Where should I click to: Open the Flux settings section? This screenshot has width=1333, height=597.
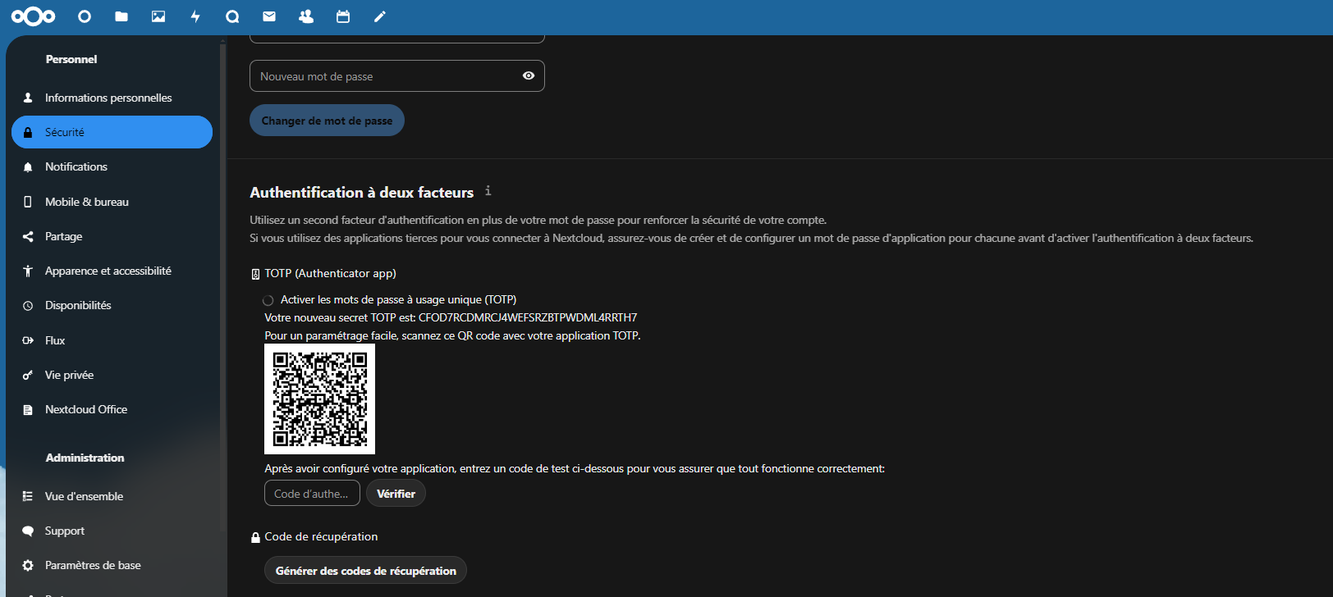coord(112,340)
